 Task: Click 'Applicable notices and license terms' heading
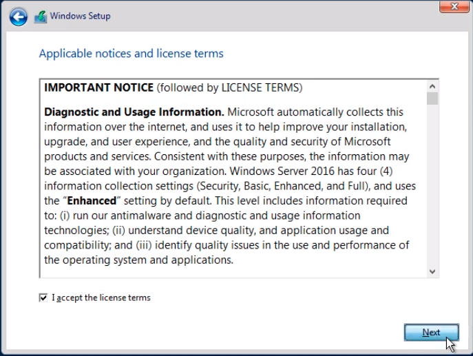(132, 54)
